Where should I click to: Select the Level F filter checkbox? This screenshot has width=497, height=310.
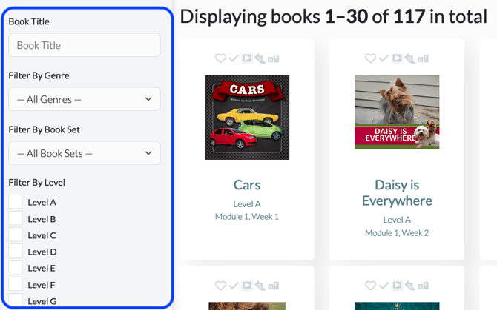16,285
